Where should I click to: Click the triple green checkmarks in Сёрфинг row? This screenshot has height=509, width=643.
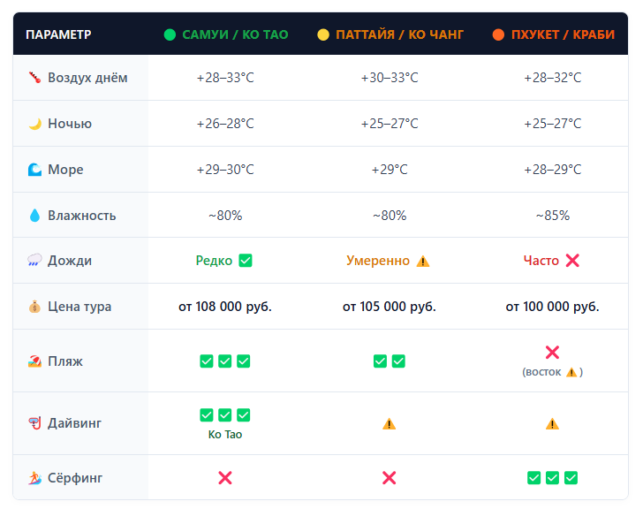(x=552, y=478)
